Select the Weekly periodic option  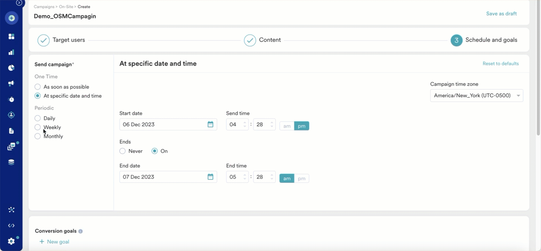38,127
